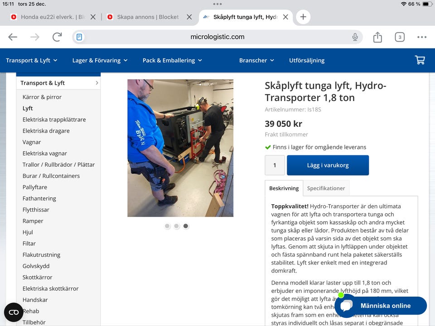The width and height of the screenshot is (435, 326).
Task: Show first product image dot
Action: tap(167, 226)
